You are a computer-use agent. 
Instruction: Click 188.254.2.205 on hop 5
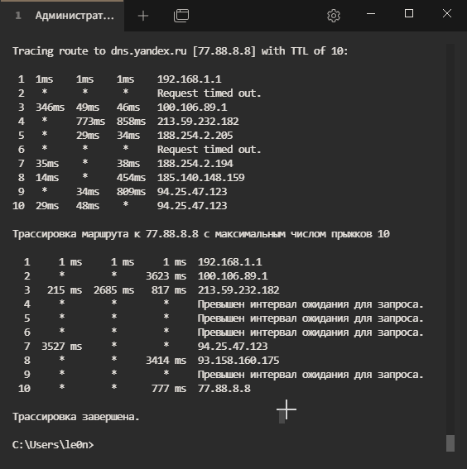coord(195,136)
